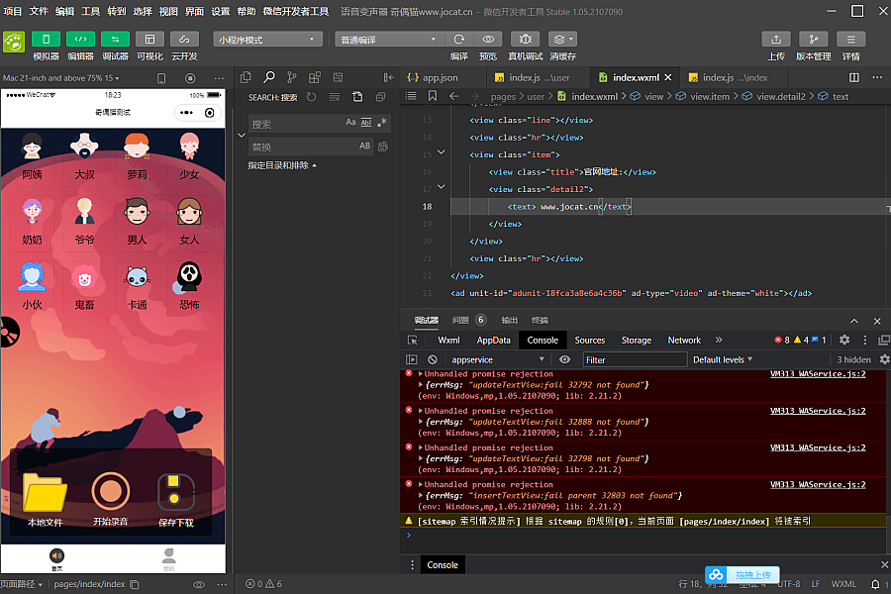
Task: Refresh the search results
Action: point(312,97)
